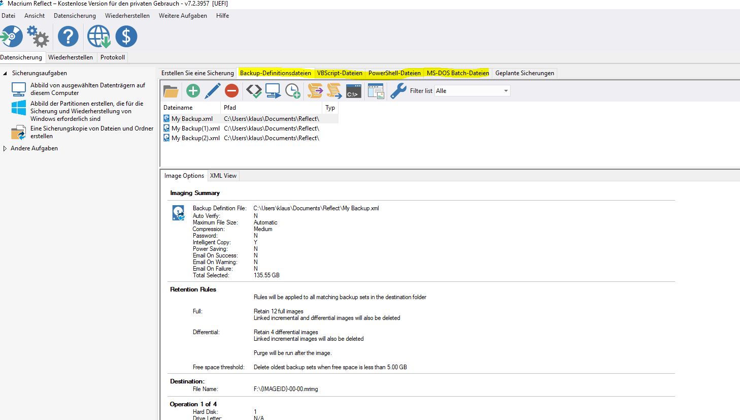Click file icon beside My Backup(2).xml

[166, 138]
